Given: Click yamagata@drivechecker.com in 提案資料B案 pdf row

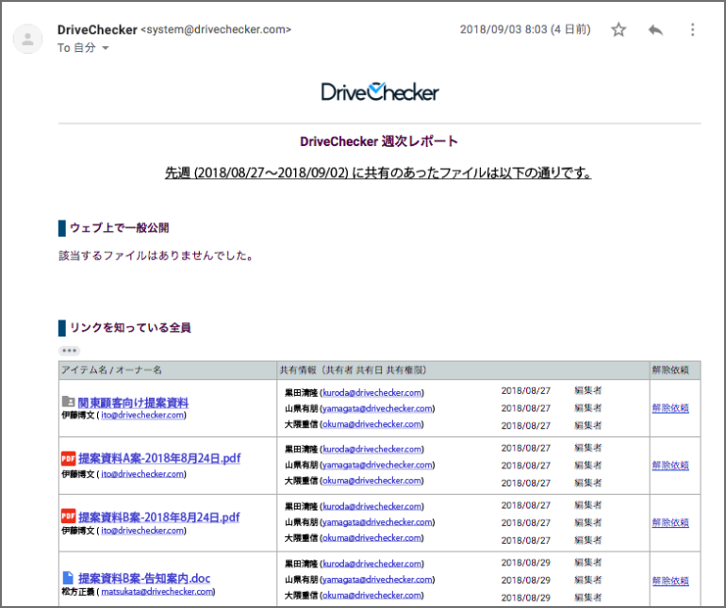Looking at the screenshot, I should (x=377, y=522).
